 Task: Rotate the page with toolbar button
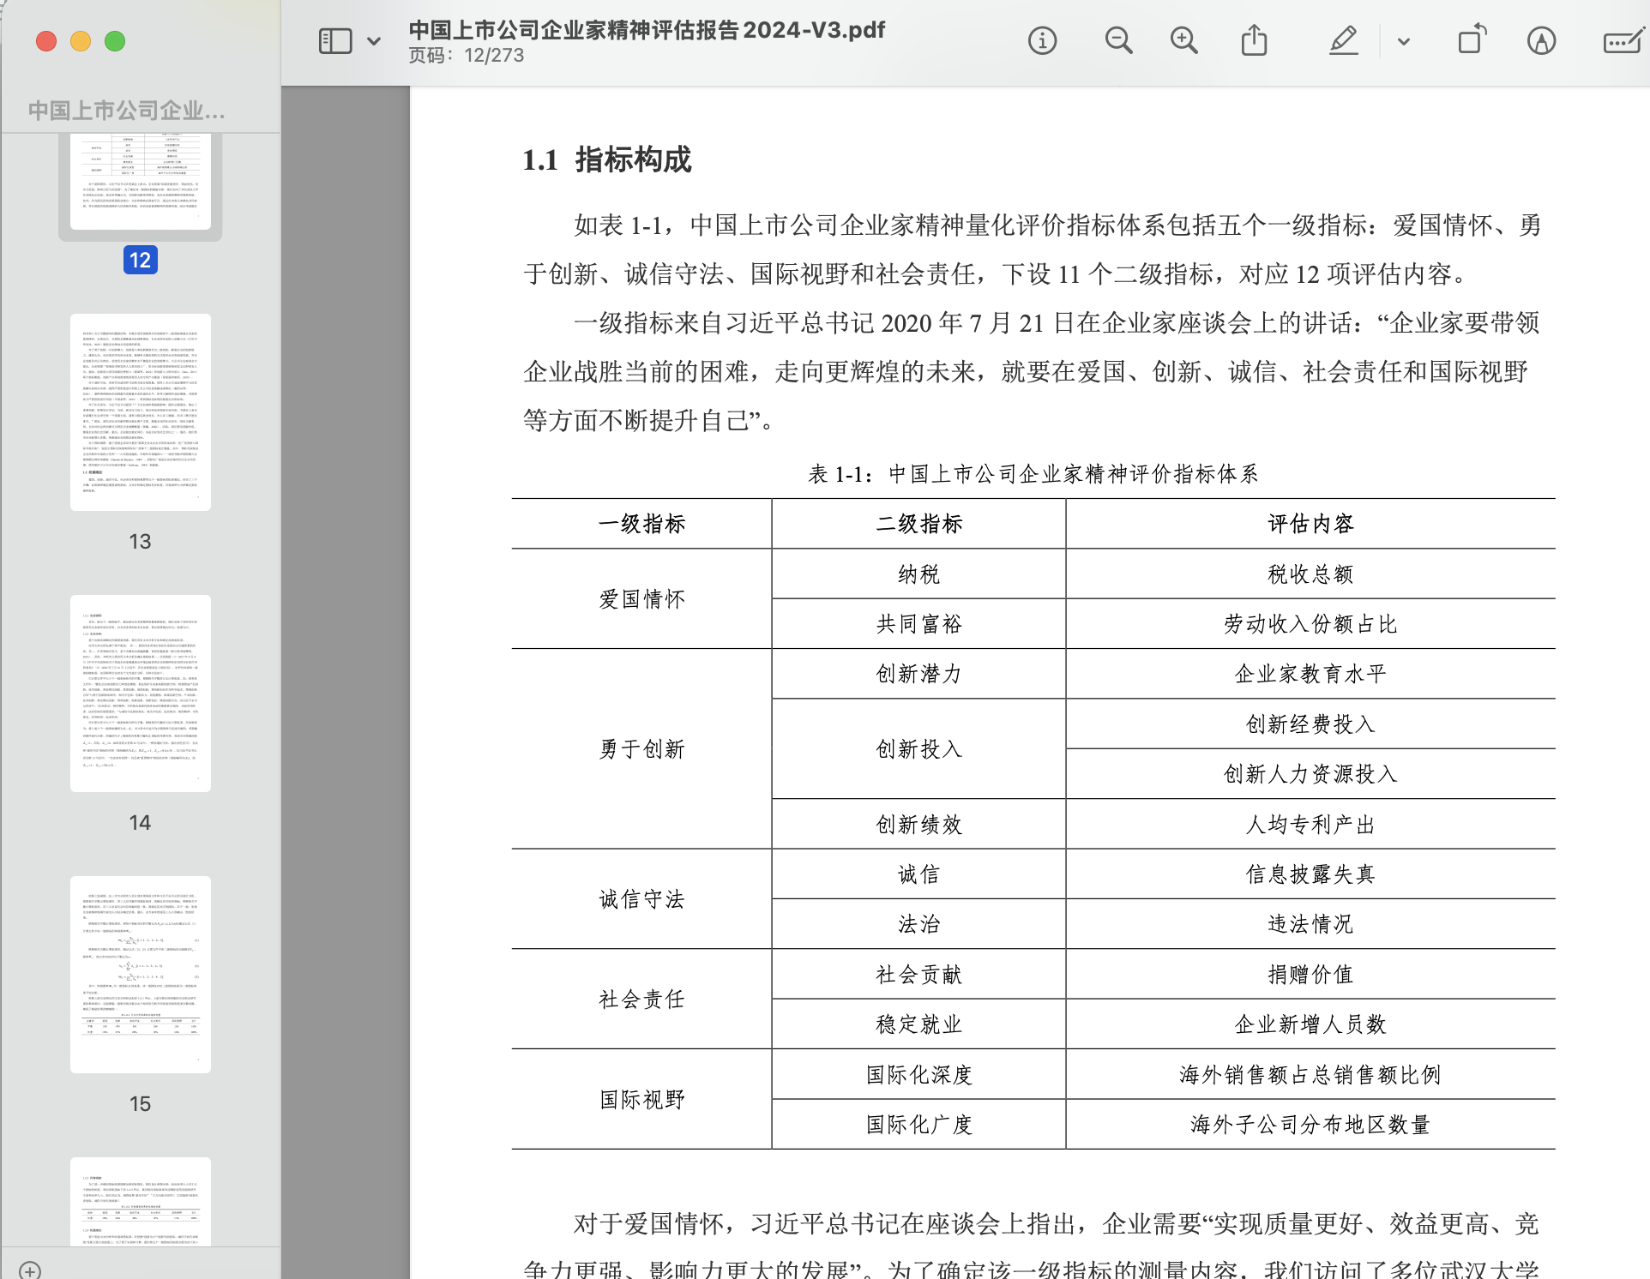(x=1472, y=40)
